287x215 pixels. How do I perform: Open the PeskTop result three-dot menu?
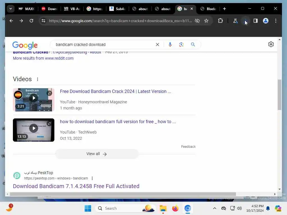pos(92,178)
